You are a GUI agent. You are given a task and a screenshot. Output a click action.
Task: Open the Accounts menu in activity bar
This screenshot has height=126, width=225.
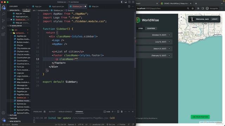click(x=3, y=113)
